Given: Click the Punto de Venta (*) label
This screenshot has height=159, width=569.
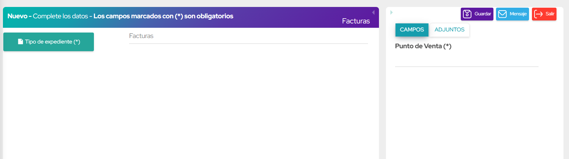Looking at the screenshot, I should pyautogui.click(x=423, y=46).
